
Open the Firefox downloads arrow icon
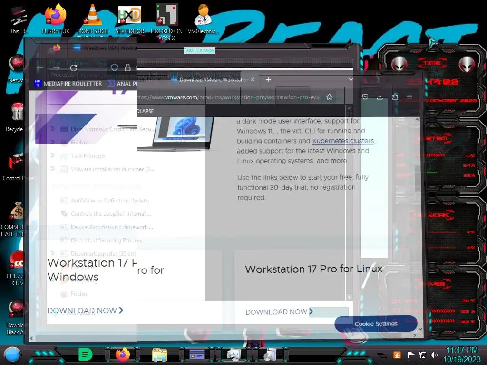coord(380,96)
